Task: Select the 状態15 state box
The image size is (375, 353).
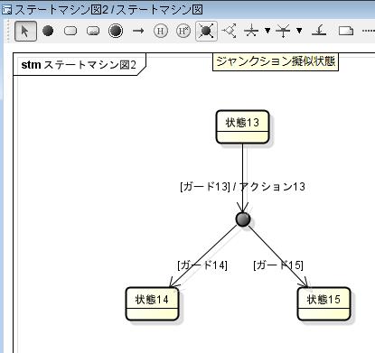Action: point(323,303)
